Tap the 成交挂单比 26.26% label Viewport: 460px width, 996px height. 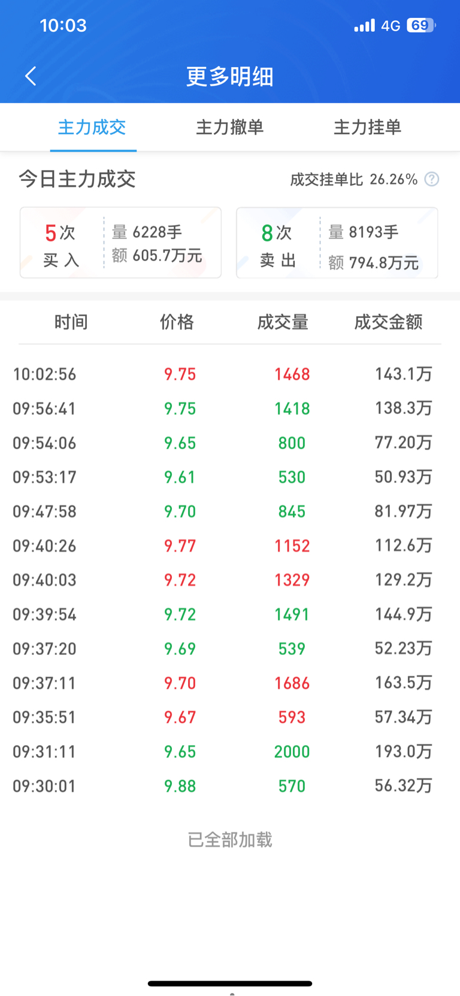354,180
